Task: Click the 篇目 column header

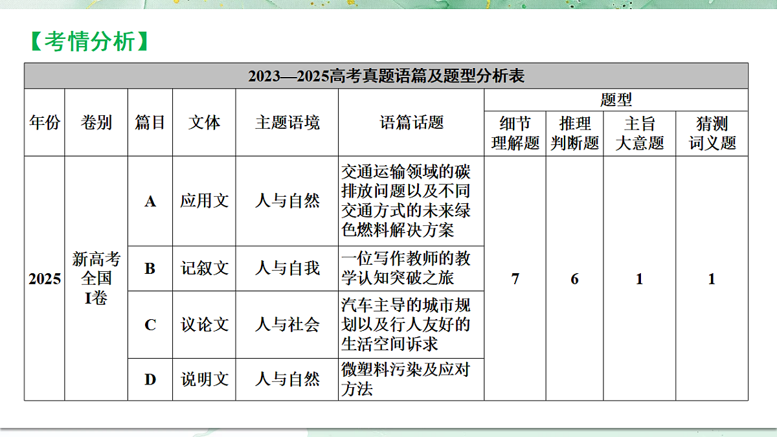Action: (150, 122)
